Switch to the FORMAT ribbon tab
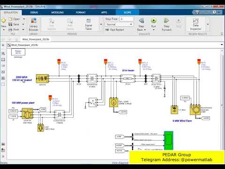The width and height of the screenshot is (225, 169). [x=81, y=12]
